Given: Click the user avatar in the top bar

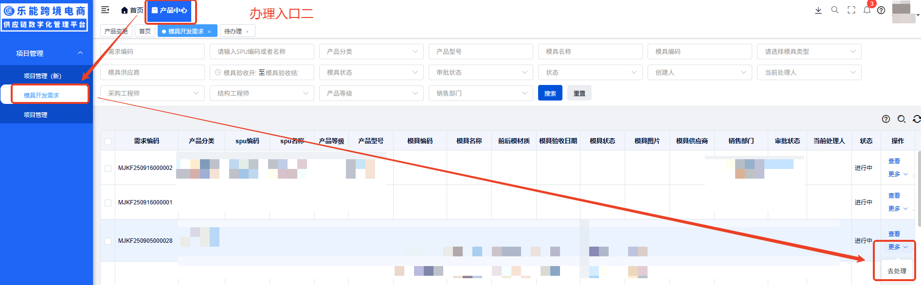Looking at the screenshot, I should point(903,12).
